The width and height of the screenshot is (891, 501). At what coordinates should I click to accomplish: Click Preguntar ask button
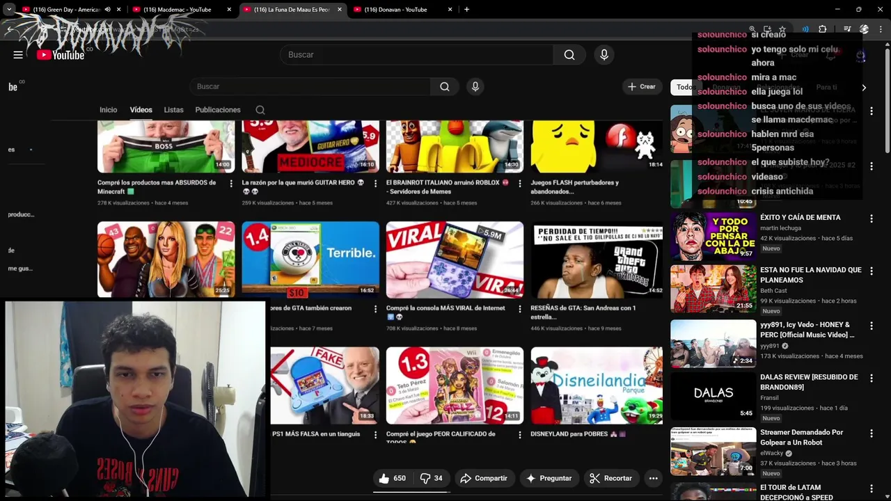click(549, 478)
